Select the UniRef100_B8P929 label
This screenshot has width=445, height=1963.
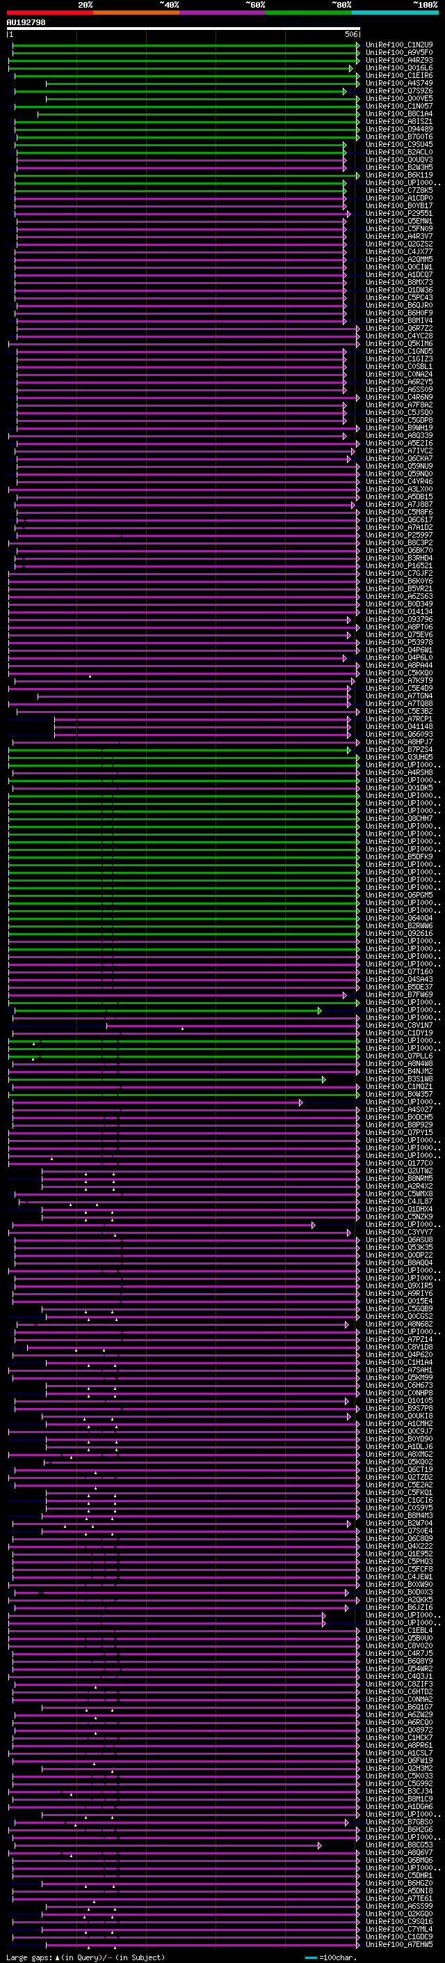(x=399, y=1125)
